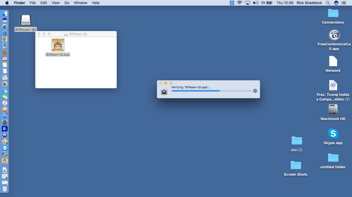Open the Trash in the Dock
Screen dimensions: 352x197
[5, 189]
